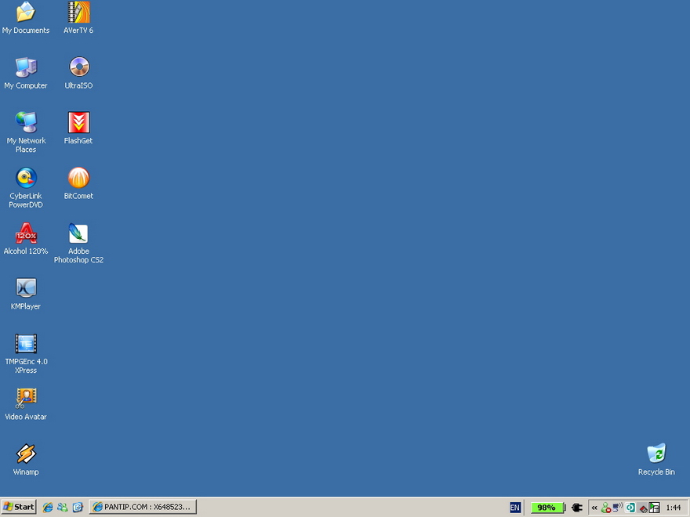
Task: Select the Recycle Bin icon
Action: [x=656, y=459]
